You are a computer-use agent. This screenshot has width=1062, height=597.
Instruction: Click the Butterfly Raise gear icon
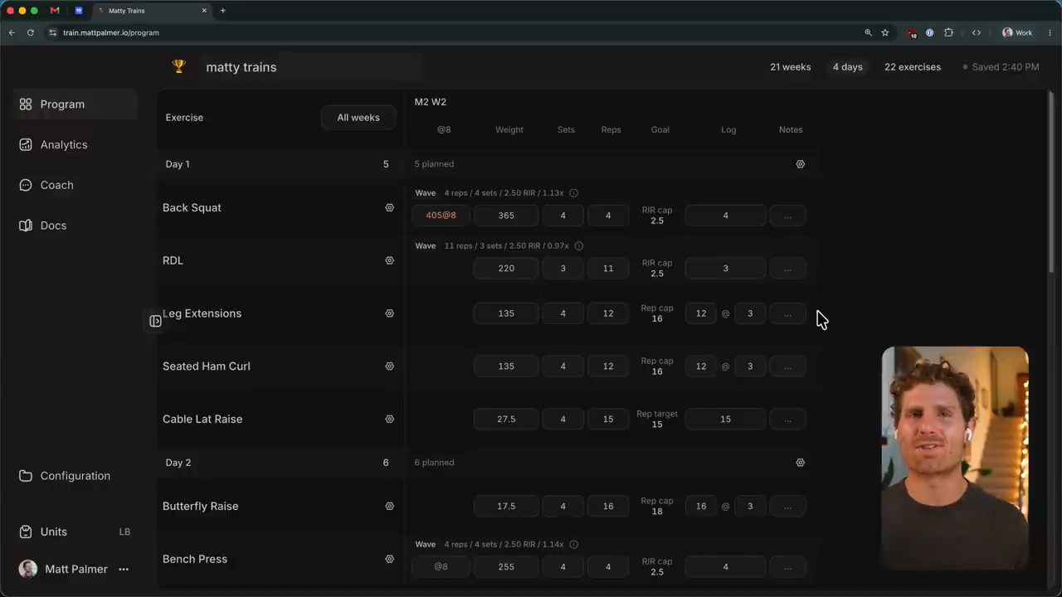389,506
